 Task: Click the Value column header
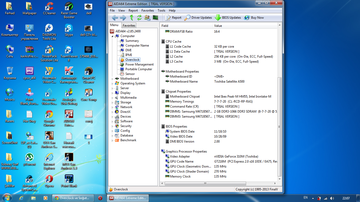(245, 26)
